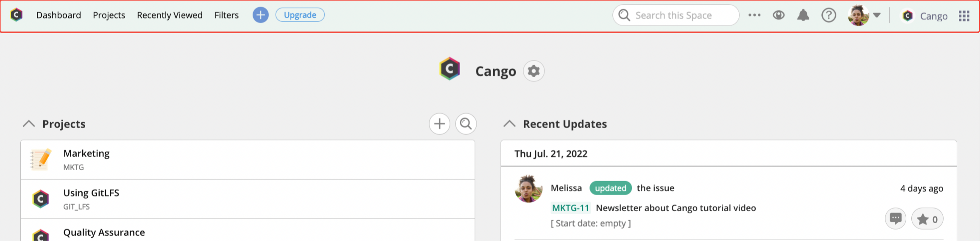
Task: Collapse the Recent Updates section
Action: tap(509, 124)
